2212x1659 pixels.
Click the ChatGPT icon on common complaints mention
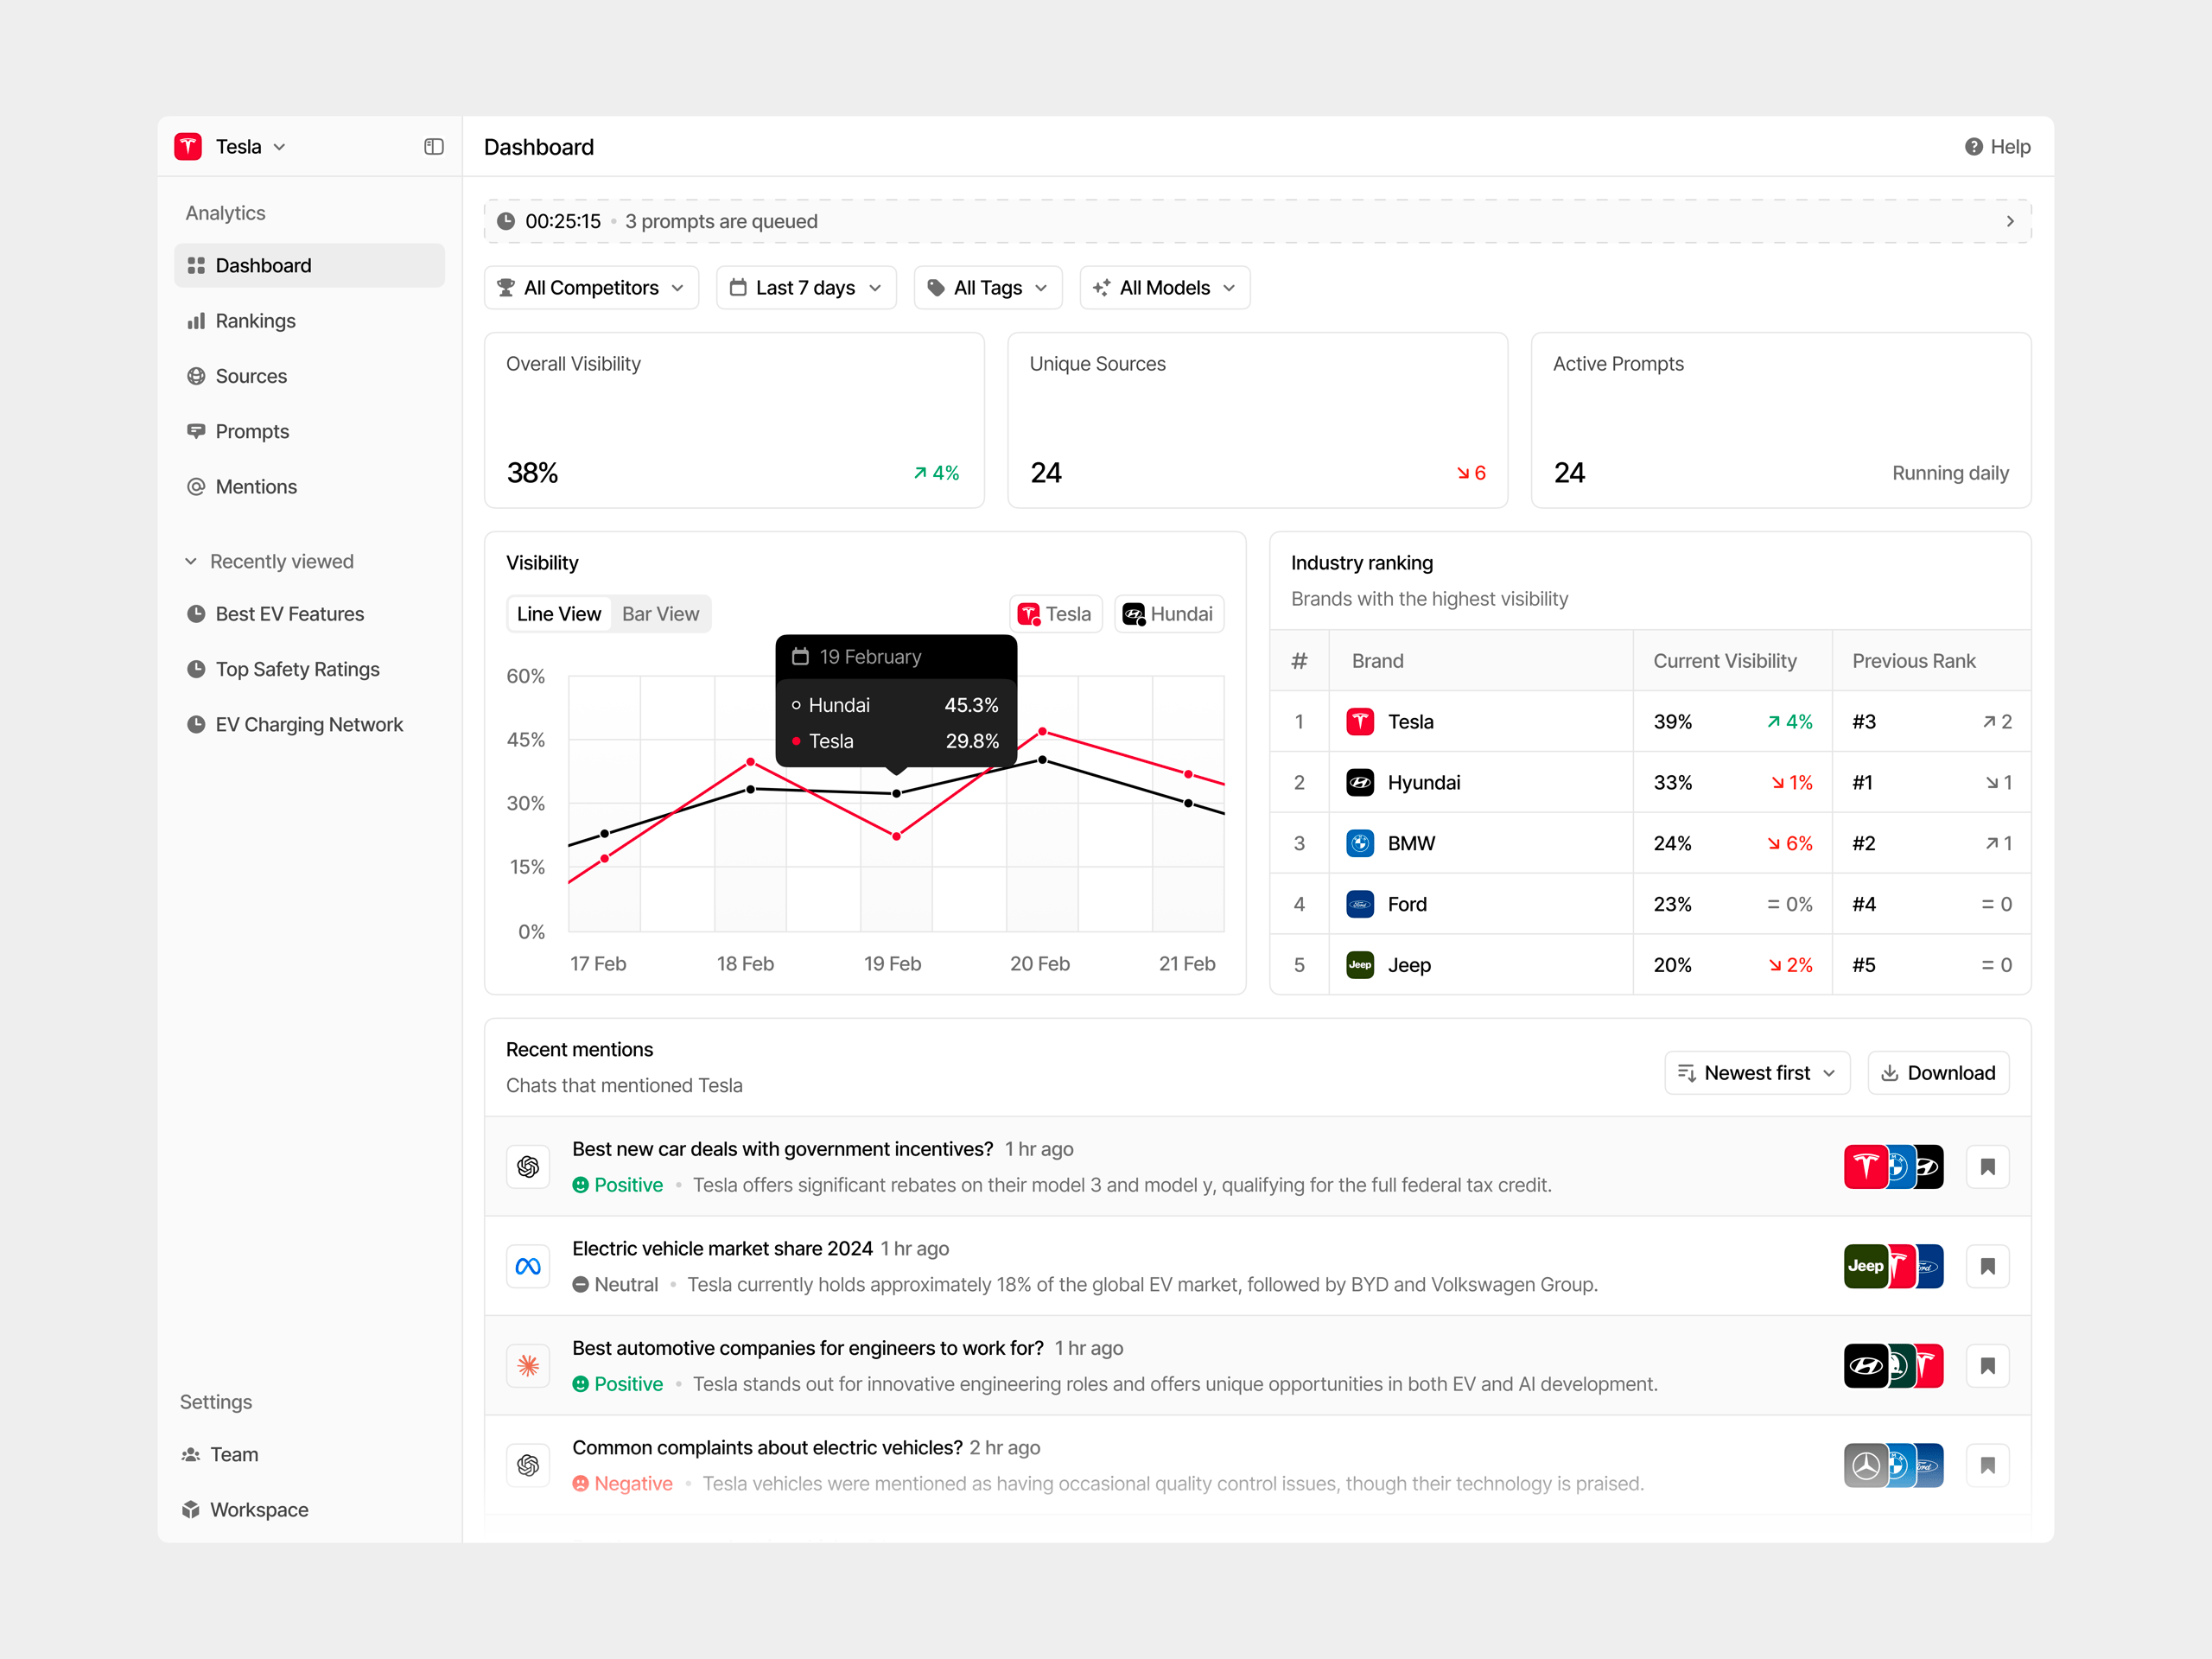[528, 1466]
